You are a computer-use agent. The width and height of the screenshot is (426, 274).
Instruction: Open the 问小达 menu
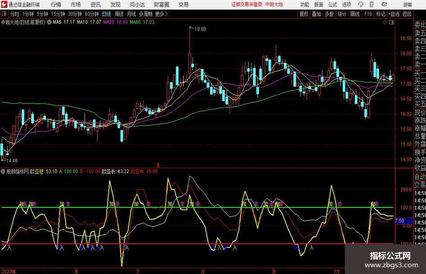click(x=137, y=4)
